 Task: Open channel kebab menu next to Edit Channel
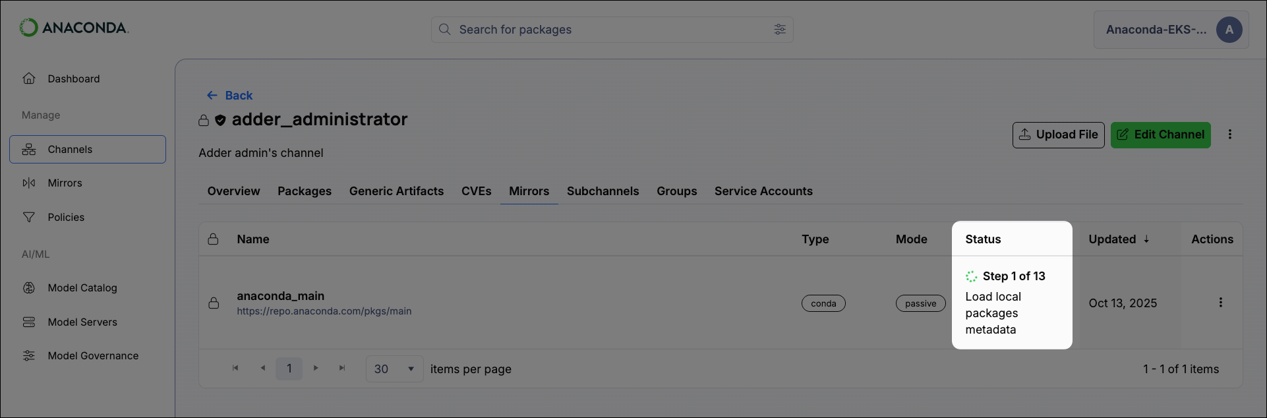pyautogui.click(x=1229, y=134)
